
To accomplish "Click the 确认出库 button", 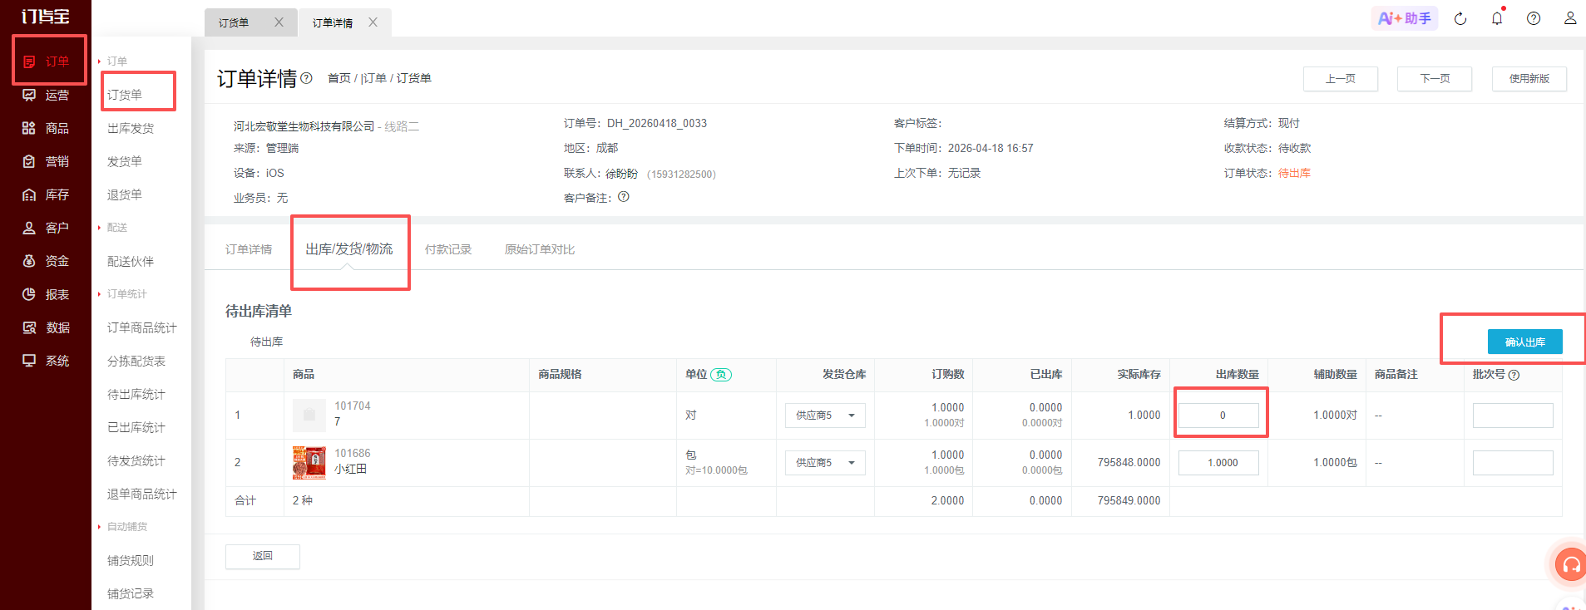I will tap(1525, 342).
